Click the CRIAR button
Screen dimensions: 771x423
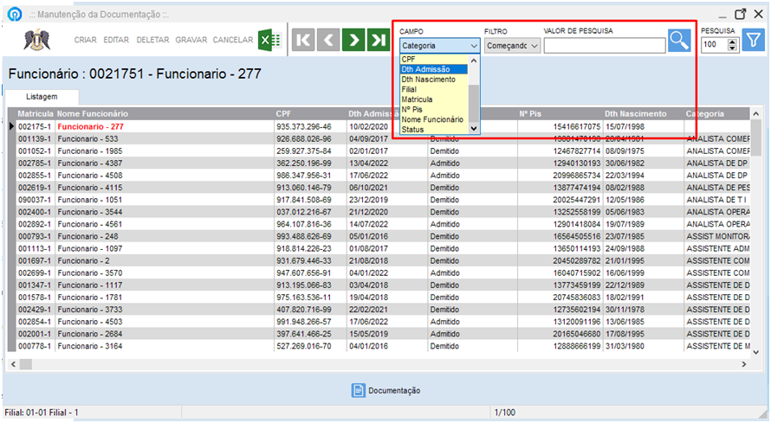[85, 40]
